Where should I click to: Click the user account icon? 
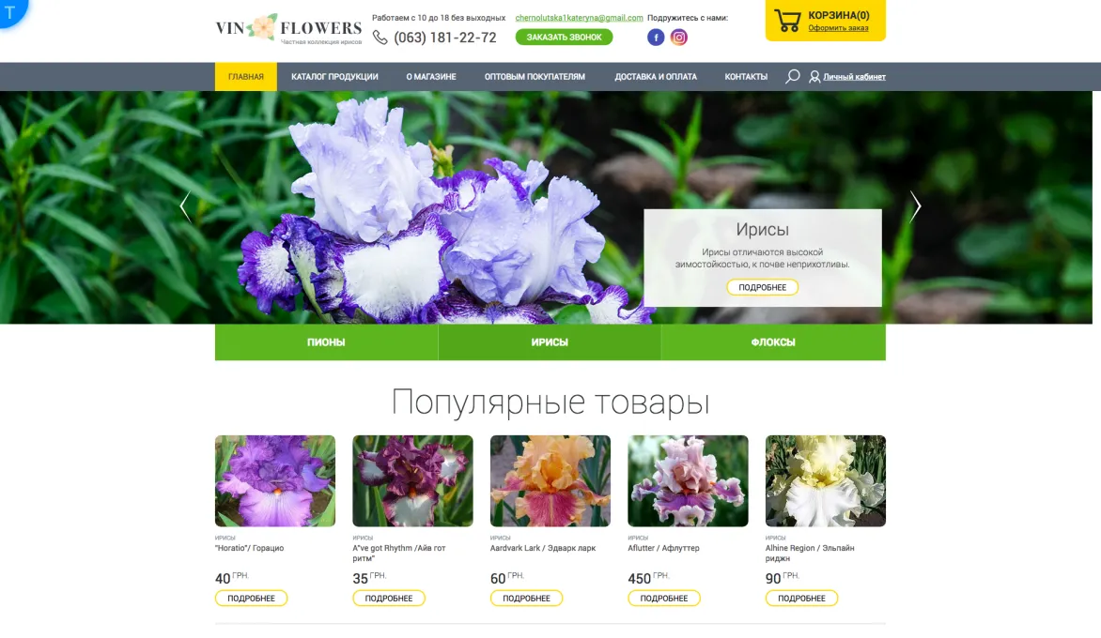(814, 77)
